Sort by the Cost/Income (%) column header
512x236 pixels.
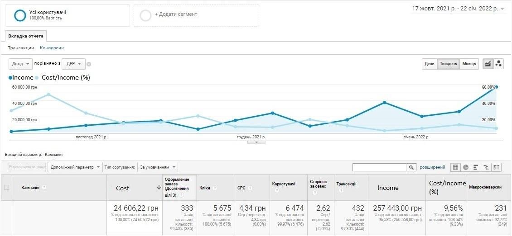point(447,188)
